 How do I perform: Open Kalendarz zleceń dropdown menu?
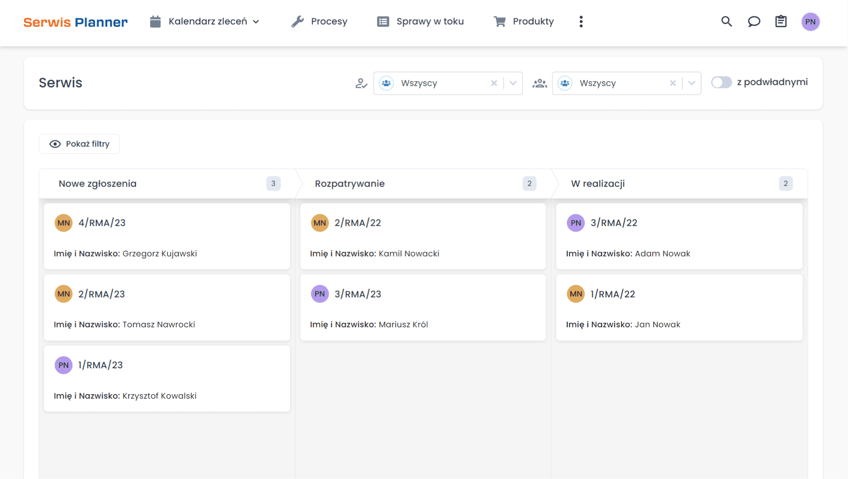[205, 21]
